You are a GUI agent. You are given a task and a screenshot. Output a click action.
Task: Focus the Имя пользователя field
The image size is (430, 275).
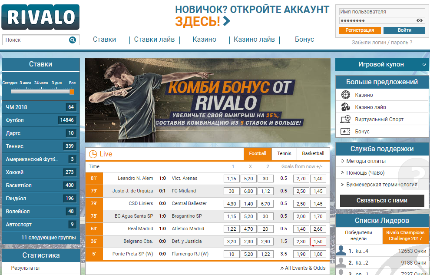coord(382,12)
